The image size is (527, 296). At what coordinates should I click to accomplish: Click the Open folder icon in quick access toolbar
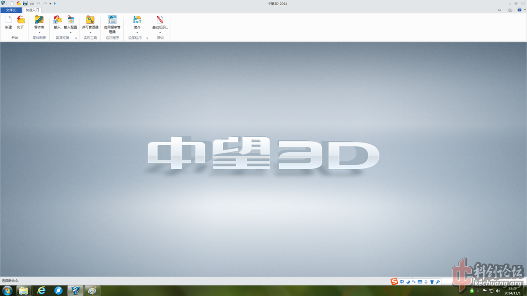pyautogui.click(x=19, y=4)
